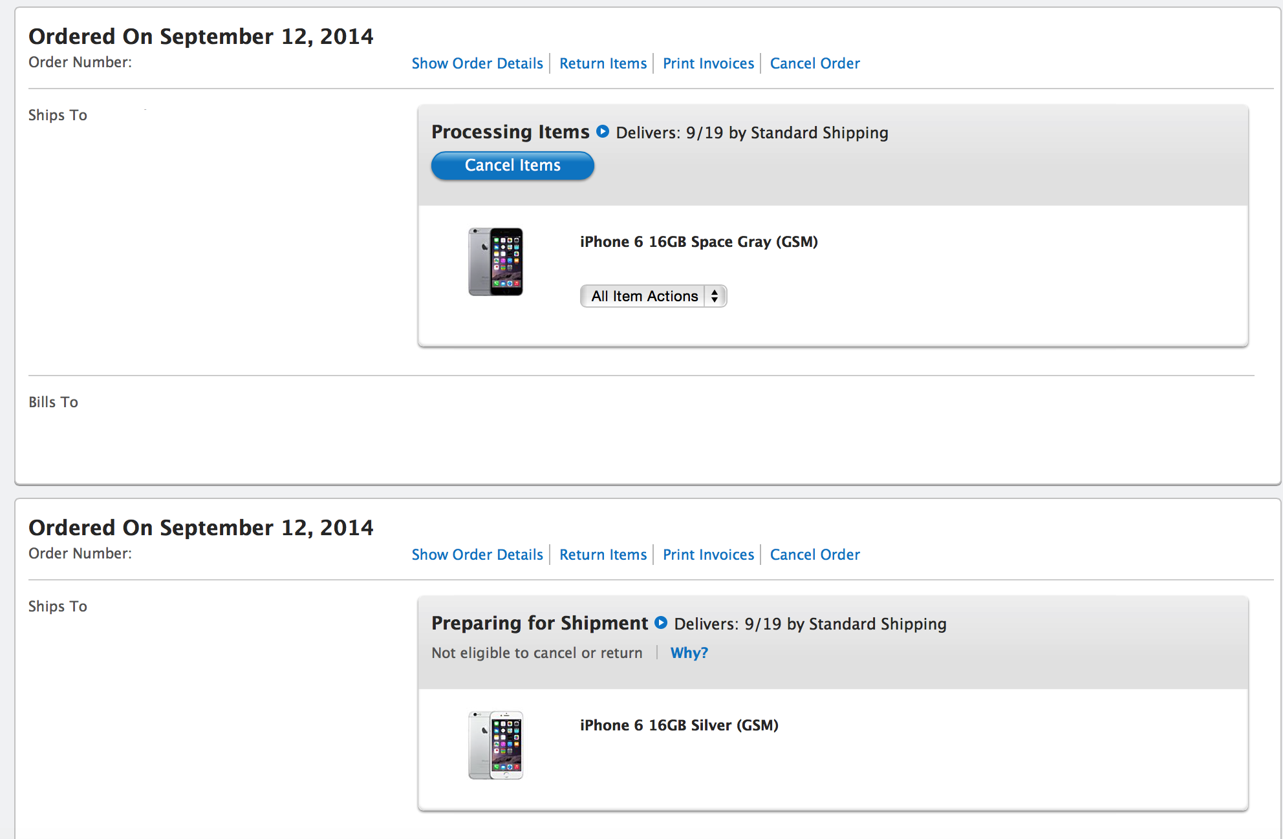
Task: Click Return Items in the first order
Action: [603, 63]
